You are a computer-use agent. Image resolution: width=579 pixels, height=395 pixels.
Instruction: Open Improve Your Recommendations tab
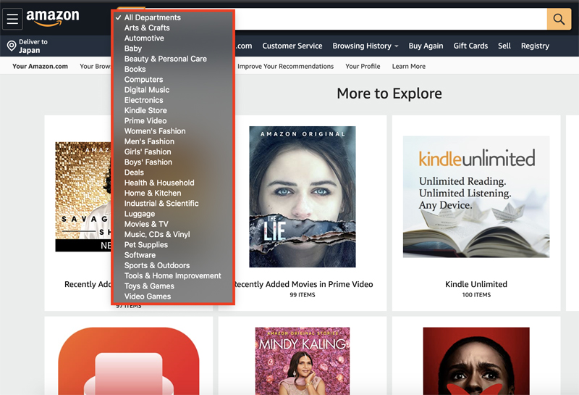(285, 67)
